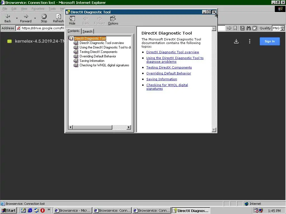
Task: Open 'DirectX Diagnostic Tool overview' link
Action: [173, 52]
